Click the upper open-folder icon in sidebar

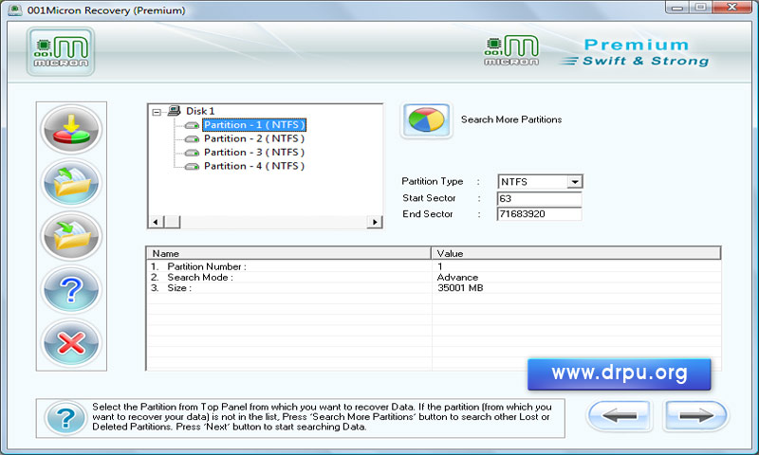point(71,183)
